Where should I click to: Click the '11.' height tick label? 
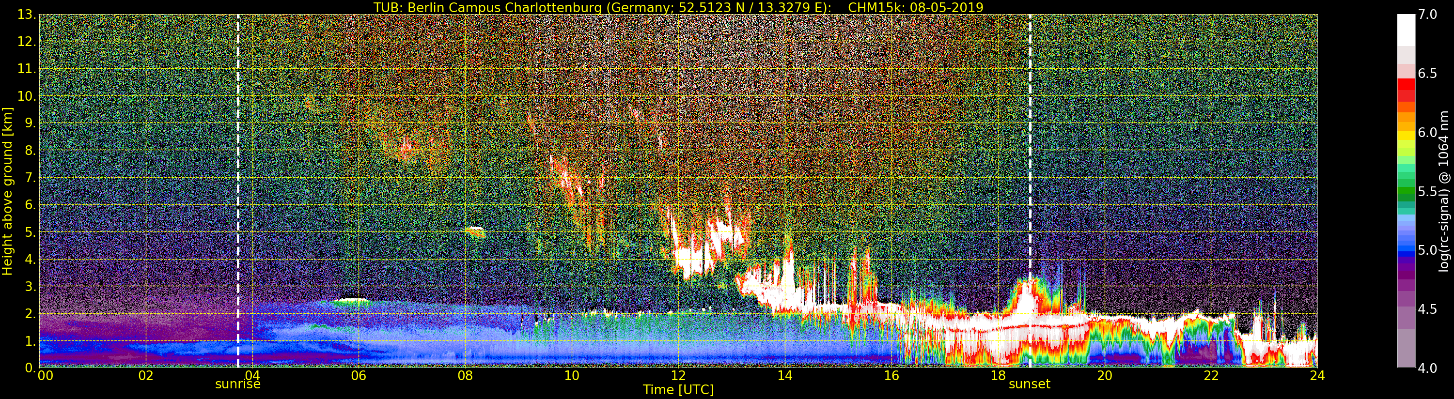pyautogui.click(x=27, y=69)
